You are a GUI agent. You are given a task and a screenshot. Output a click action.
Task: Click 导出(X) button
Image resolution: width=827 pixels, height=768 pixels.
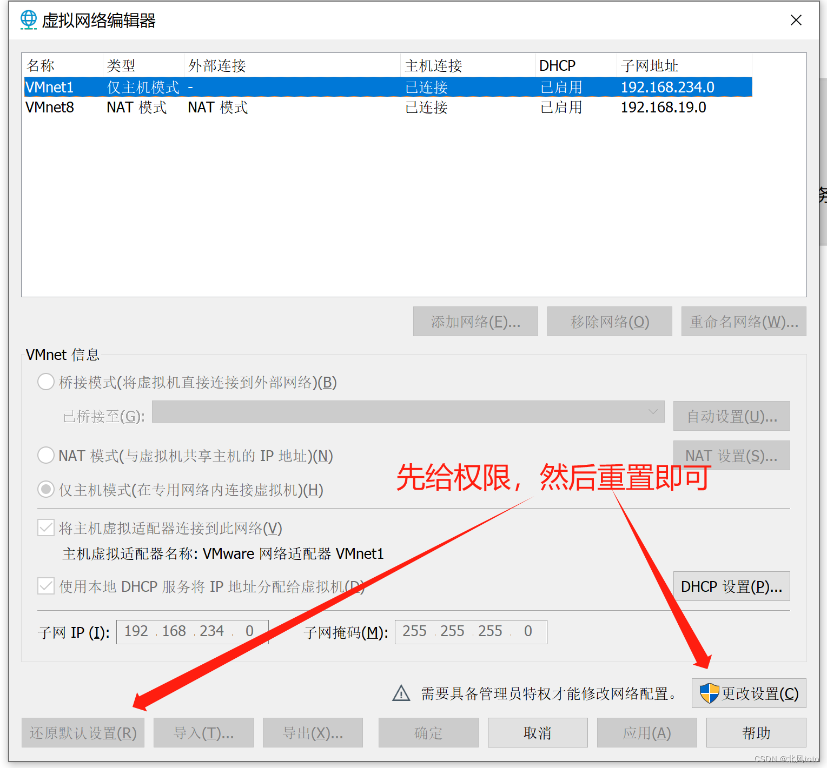point(313,733)
